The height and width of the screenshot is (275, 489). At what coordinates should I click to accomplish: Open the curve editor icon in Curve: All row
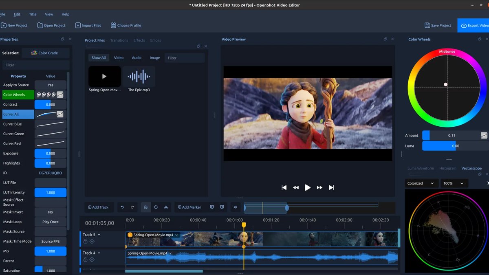click(x=60, y=114)
